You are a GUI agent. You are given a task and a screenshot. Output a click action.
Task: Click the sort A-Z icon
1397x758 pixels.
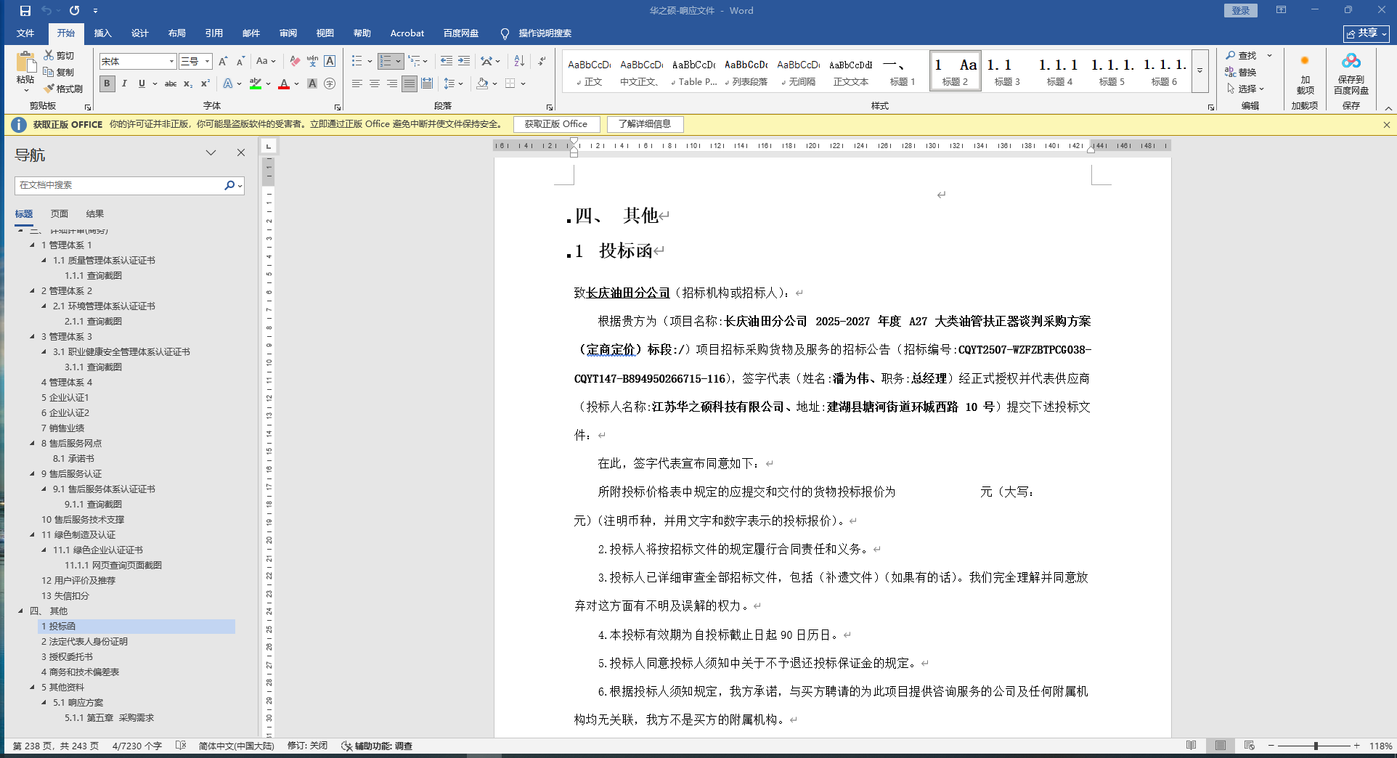[519, 62]
